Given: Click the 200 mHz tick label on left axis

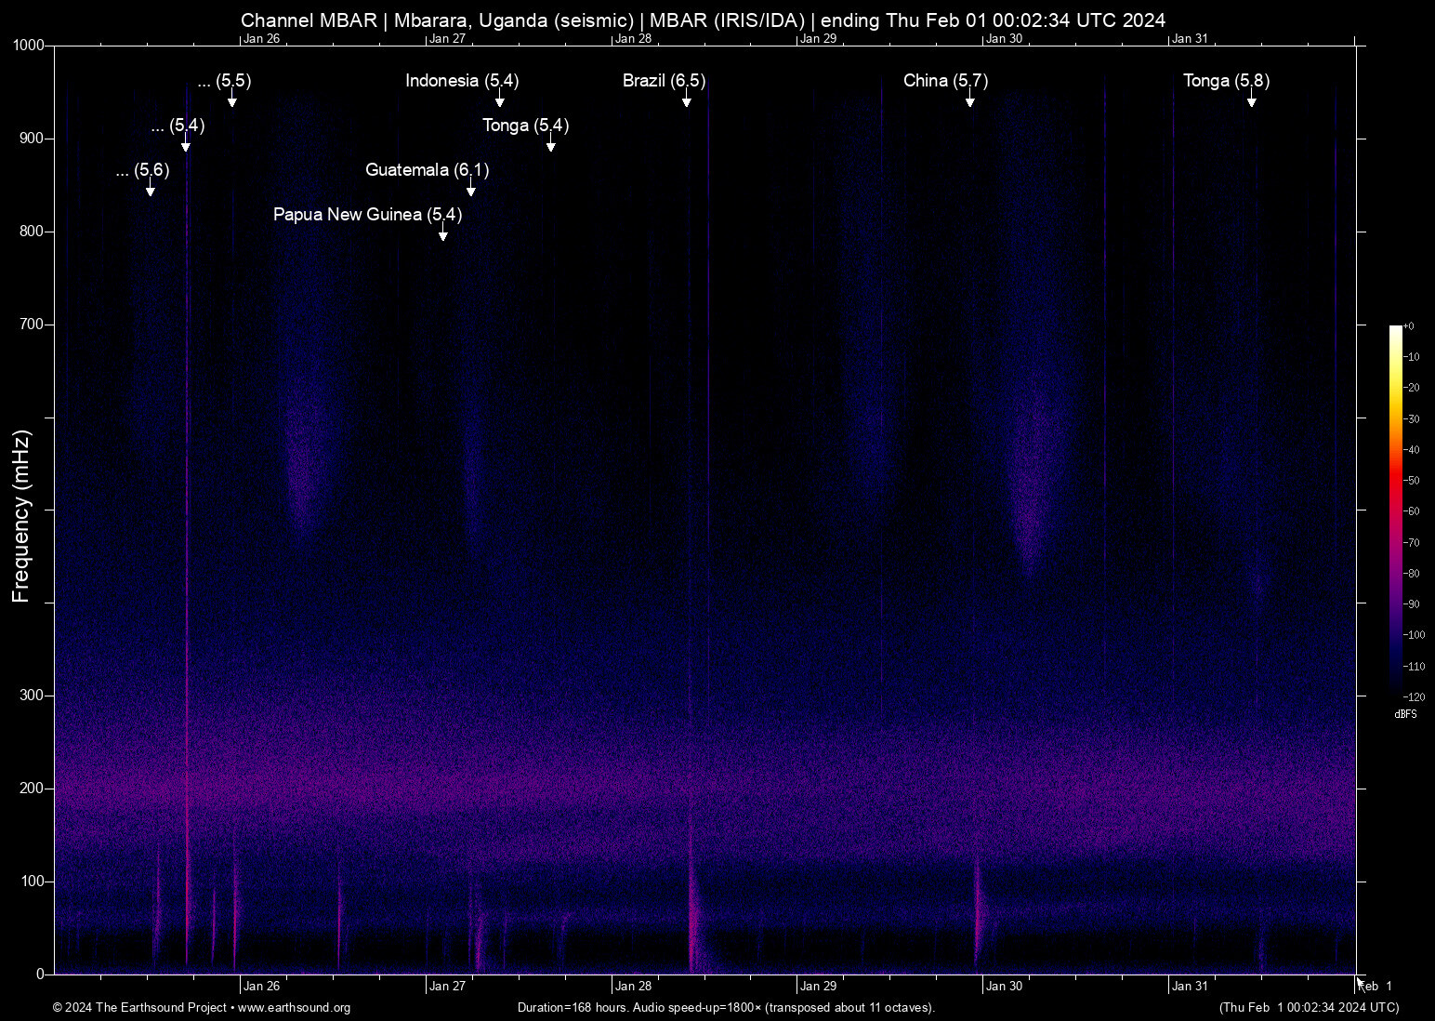Looking at the screenshot, I should 32,789.
